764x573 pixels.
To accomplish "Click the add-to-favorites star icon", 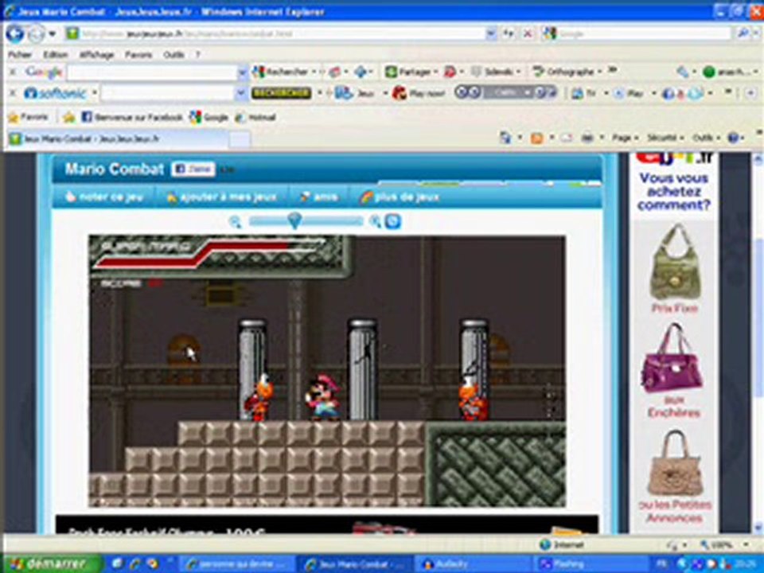I will pyautogui.click(x=68, y=118).
